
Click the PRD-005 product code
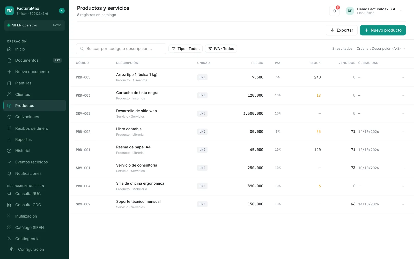83,77
